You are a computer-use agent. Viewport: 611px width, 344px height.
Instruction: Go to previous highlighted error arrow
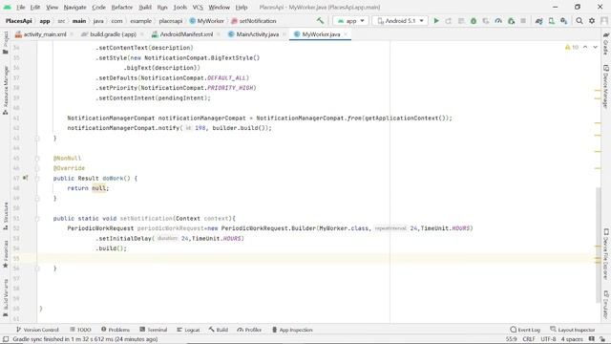click(x=585, y=47)
